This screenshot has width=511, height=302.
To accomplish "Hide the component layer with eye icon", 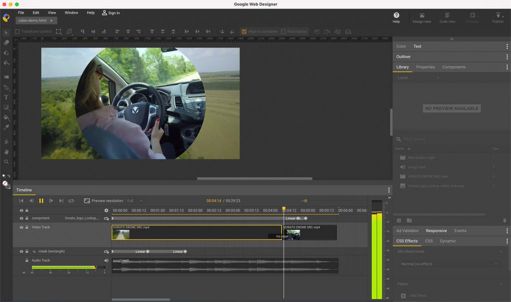I will click(21, 218).
